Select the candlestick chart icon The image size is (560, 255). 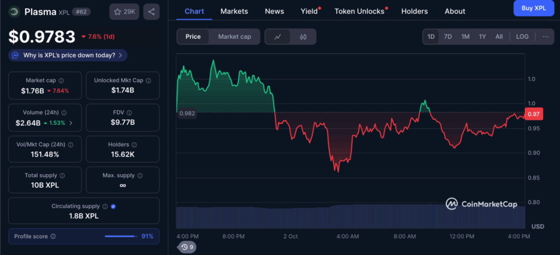303,37
